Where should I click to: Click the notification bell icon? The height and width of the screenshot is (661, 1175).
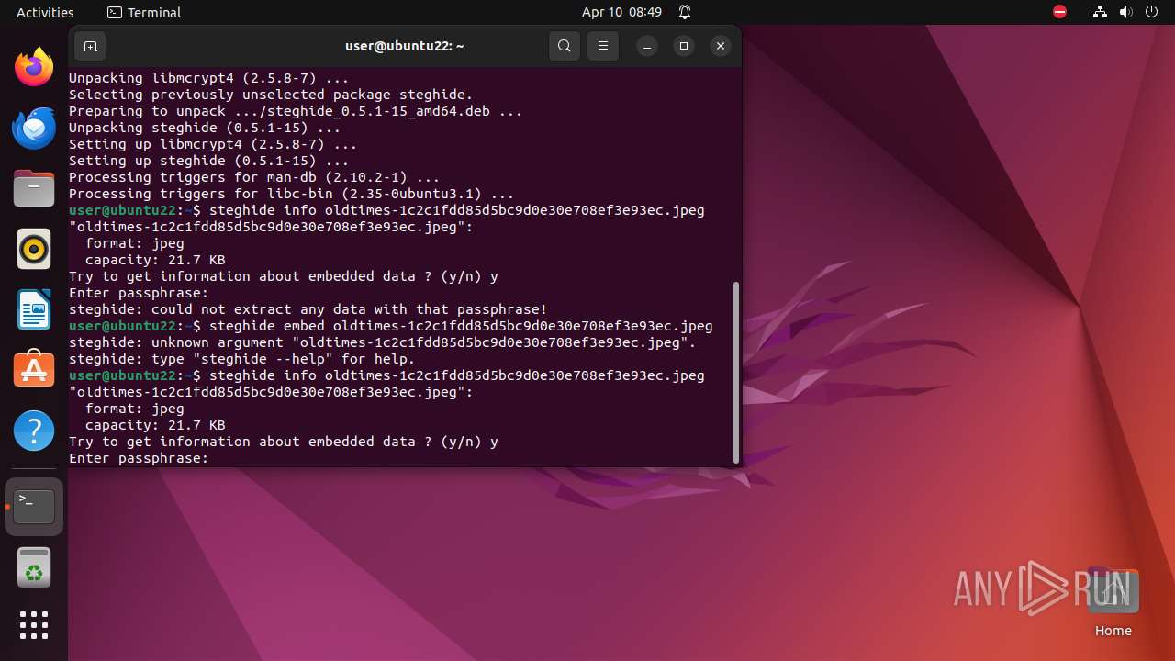point(685,12)
